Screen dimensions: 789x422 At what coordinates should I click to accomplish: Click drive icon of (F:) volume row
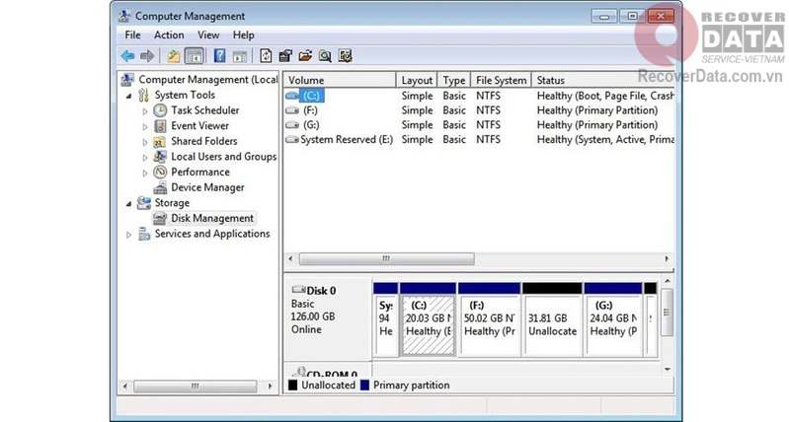point(292,110)
